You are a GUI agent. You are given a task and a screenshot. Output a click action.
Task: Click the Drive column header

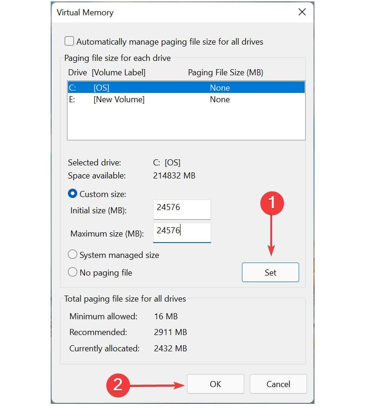(77, 72)
